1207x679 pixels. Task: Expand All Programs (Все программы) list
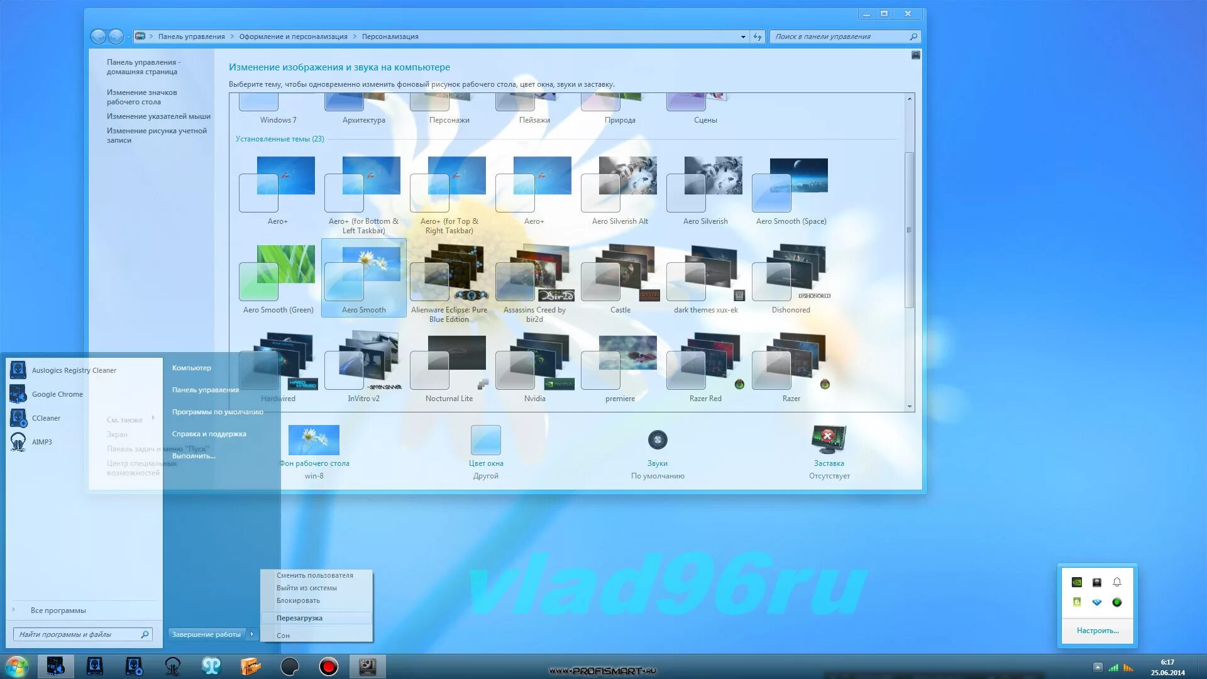click(58, 610)
